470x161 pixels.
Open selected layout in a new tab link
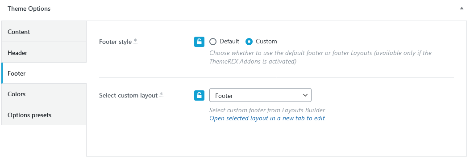coord(267,118)
